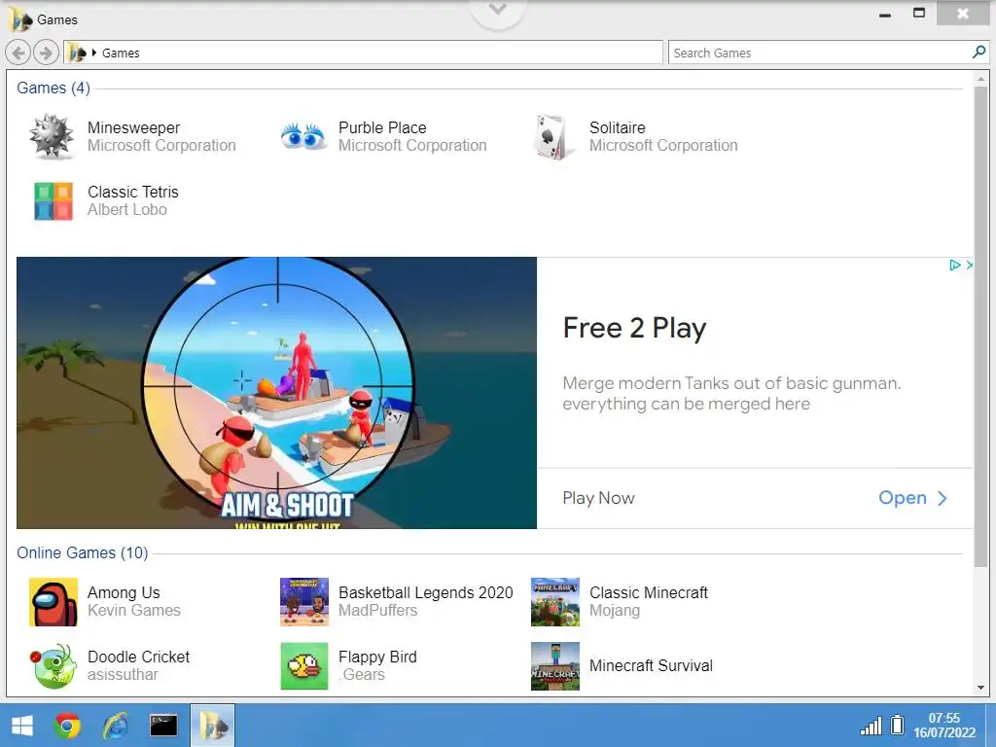This screenshot has width=996, height=747.
Task: Go forward with the Forward arrow
Action: coord(45,53)
